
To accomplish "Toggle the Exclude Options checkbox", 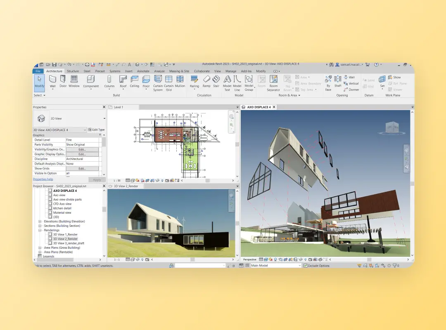I will pos(306,266).
